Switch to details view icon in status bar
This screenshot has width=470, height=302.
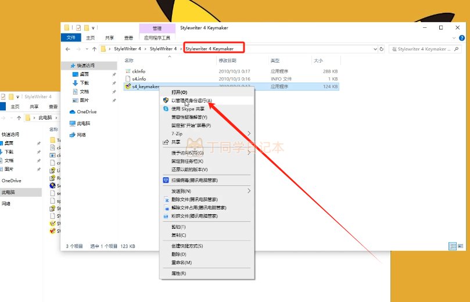[453, 246]
